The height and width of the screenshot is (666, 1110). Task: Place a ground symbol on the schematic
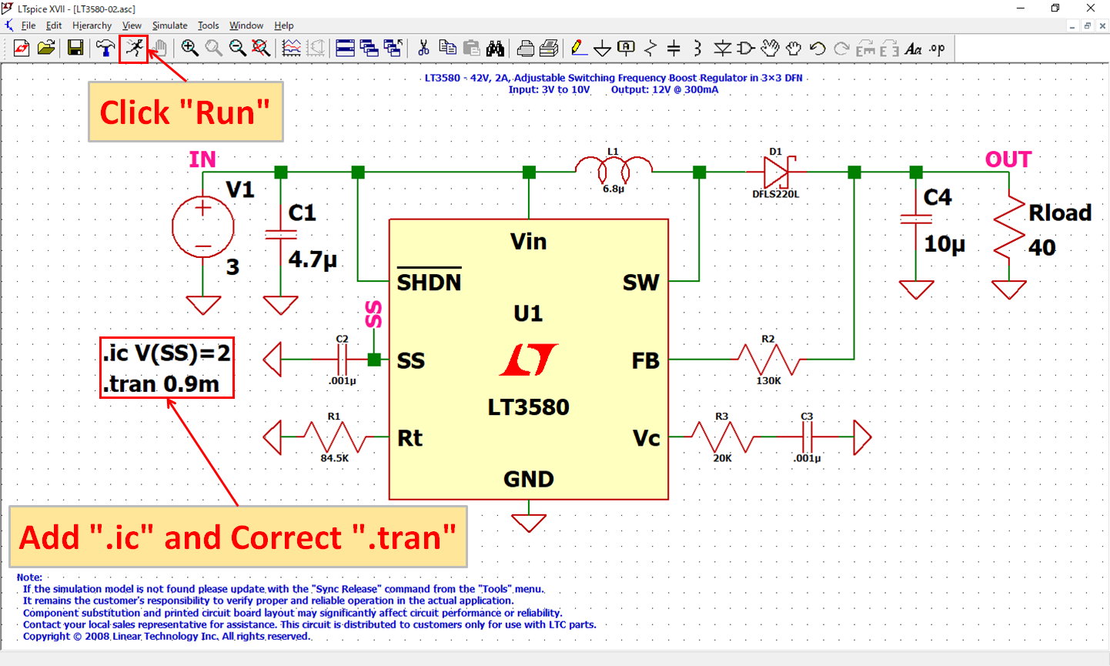click(602, 48)
